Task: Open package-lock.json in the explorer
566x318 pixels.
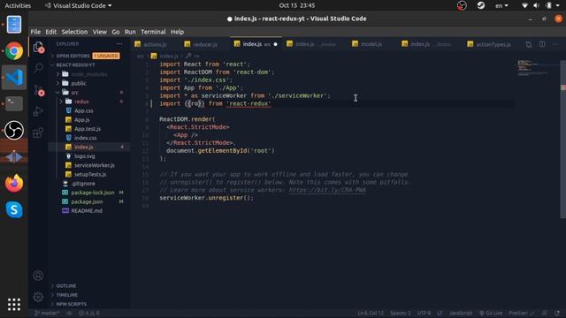Action: click(92, 193)
